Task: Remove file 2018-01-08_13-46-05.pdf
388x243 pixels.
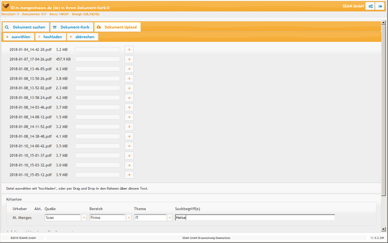Action: coord(129,69)
